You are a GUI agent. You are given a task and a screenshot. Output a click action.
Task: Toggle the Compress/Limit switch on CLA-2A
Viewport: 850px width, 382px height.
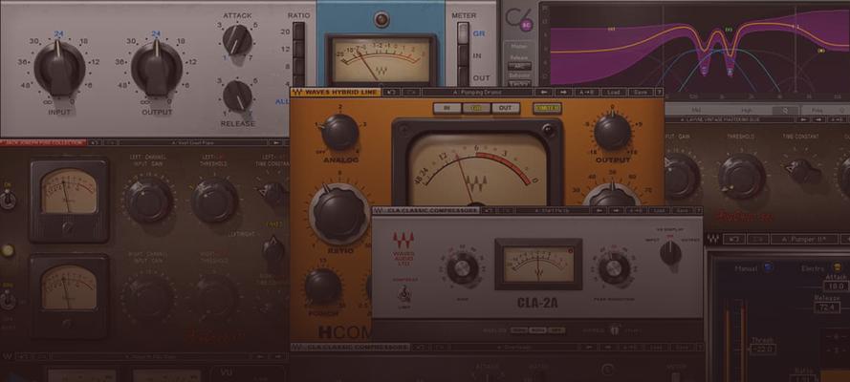click(403, 294)
